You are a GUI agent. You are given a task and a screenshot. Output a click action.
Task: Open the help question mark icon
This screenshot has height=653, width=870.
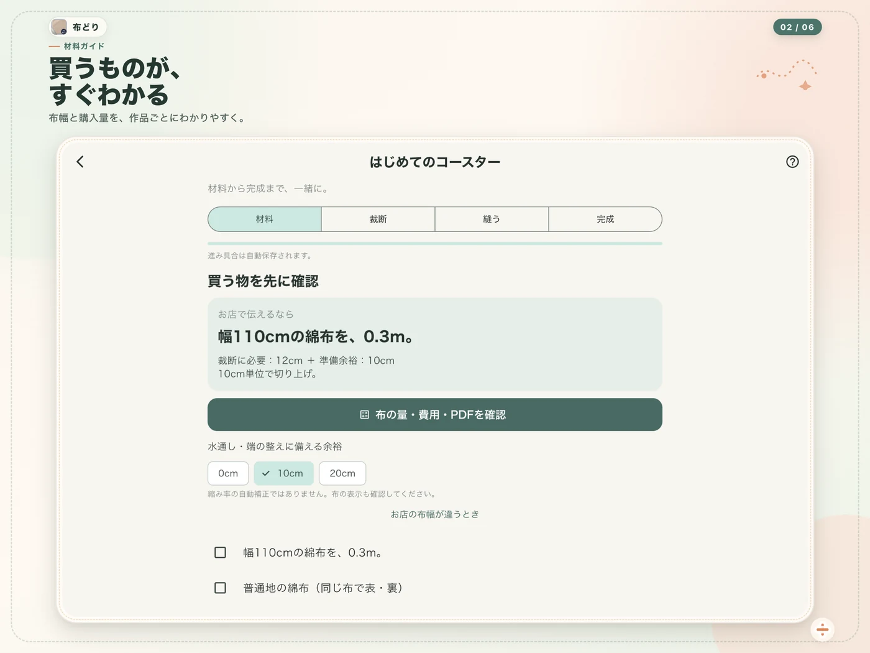792,162
